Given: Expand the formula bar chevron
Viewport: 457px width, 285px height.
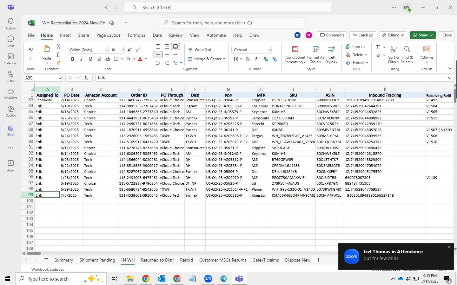Looking at the screenshot, I should (x=450, y=78).
